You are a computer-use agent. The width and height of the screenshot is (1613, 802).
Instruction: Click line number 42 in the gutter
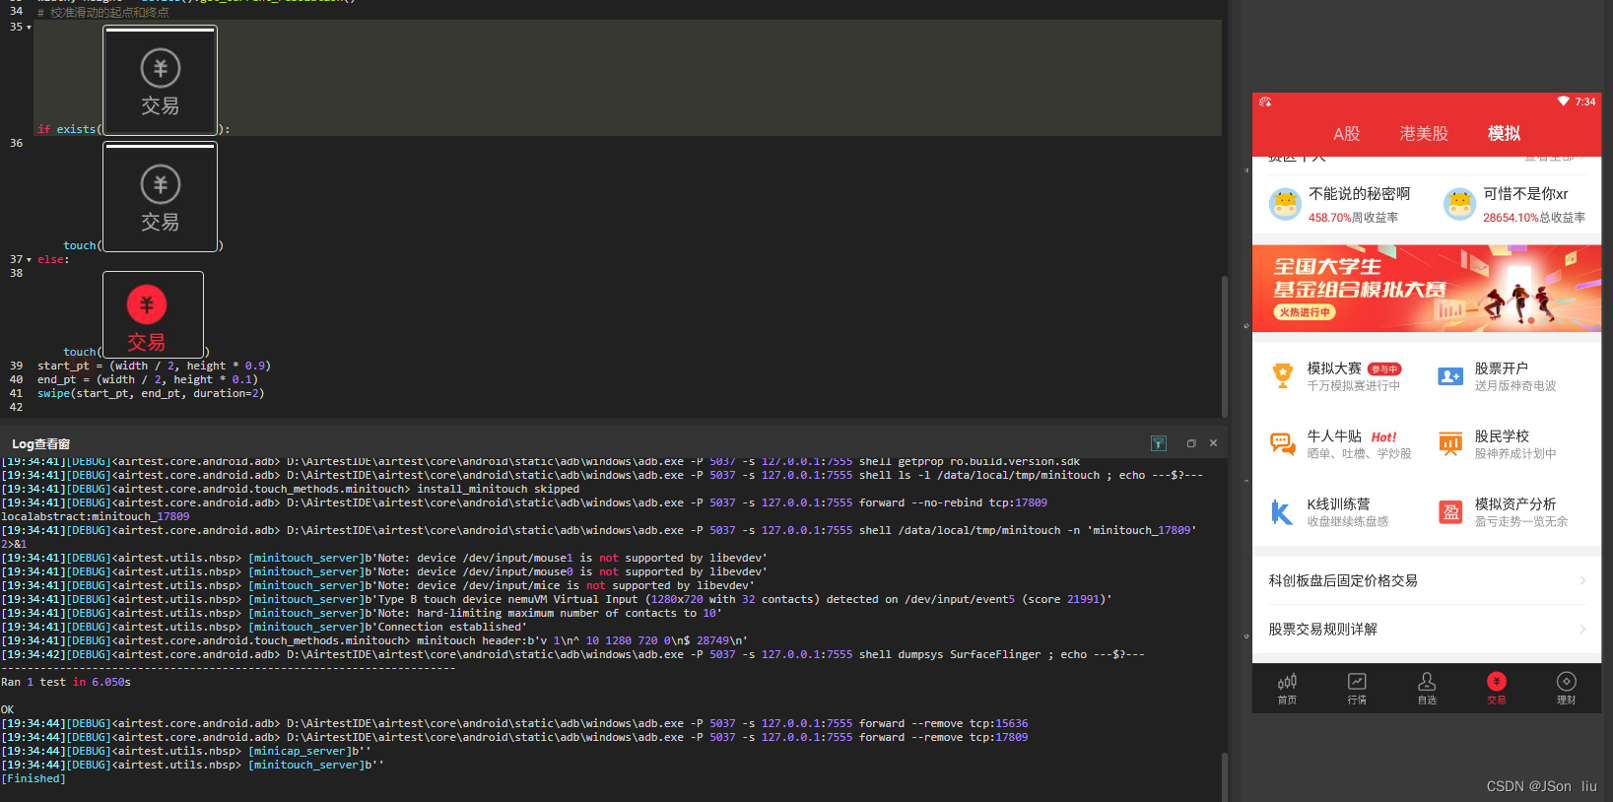(16, 407)
